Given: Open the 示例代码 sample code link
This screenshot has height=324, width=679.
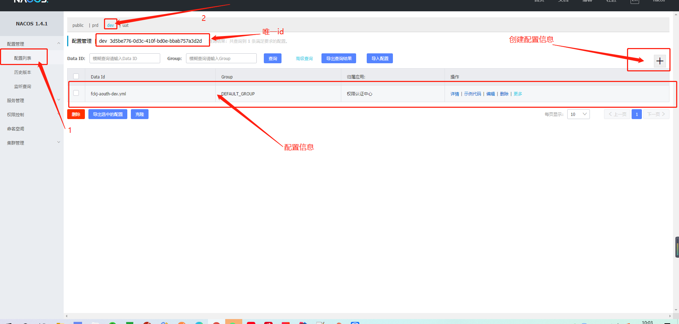Looking at the screenshot, I should [x=472, y=94].
